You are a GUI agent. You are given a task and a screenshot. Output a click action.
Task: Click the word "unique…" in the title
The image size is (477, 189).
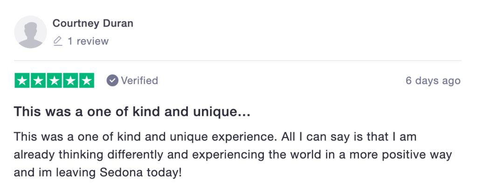click(226, 112)
